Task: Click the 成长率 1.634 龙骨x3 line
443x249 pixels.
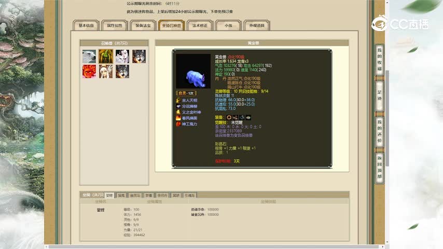Action: tap(232, 61)
